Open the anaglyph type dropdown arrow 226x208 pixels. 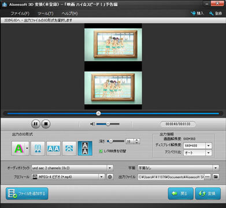pos(27,148)
